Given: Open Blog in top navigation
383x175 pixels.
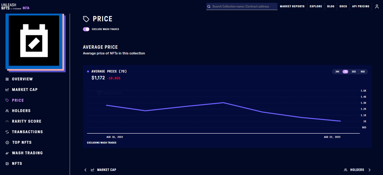Looking at the screenshot, I should click(331, 6).
